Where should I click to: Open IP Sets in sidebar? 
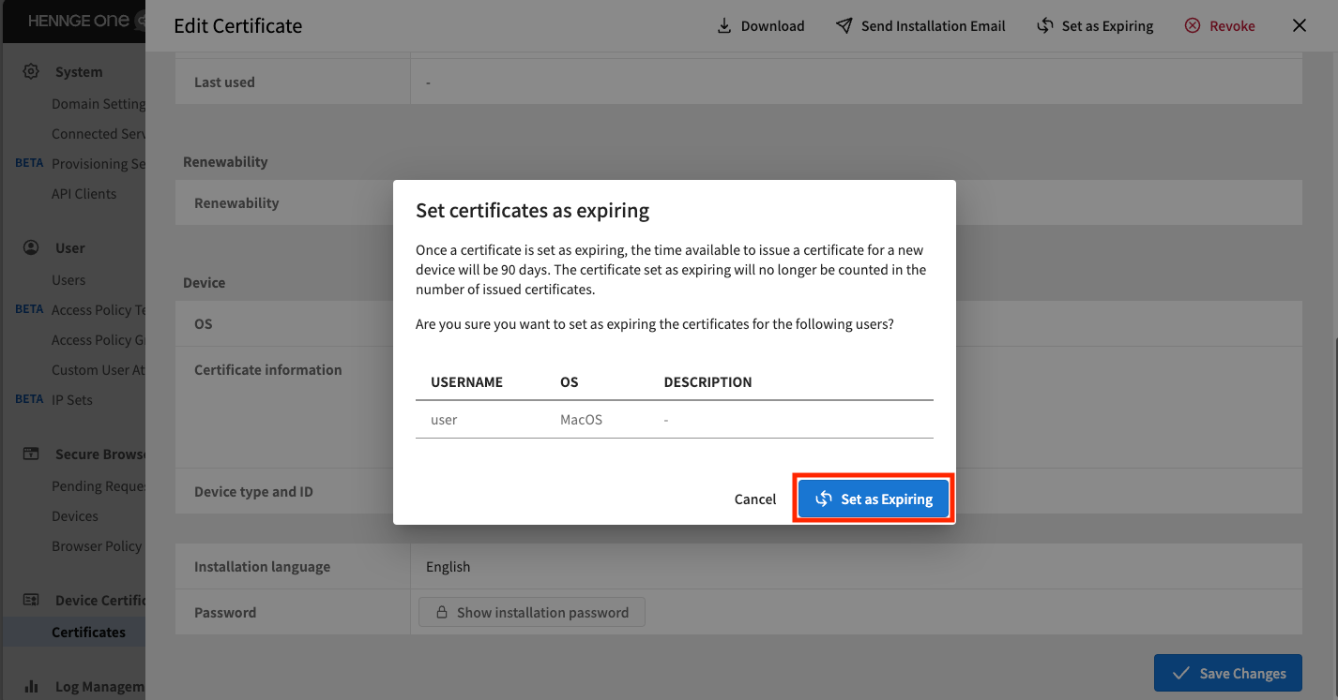coord(72,400)
